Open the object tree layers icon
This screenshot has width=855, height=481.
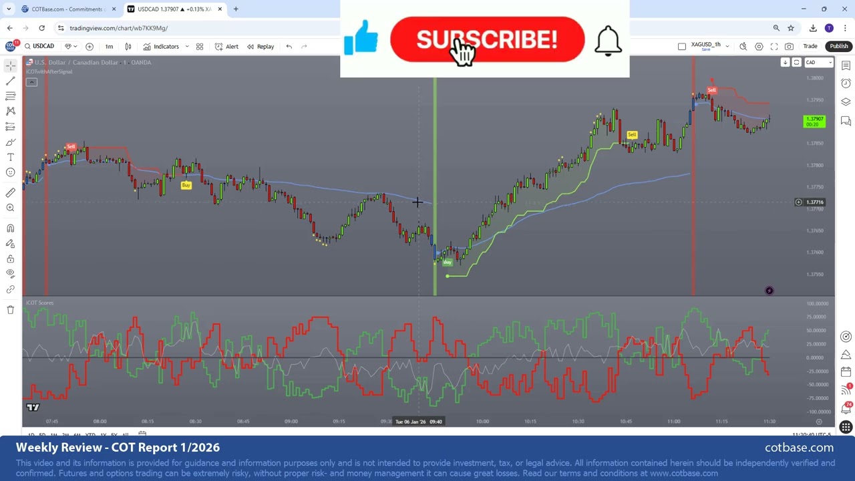click(846, 102)
